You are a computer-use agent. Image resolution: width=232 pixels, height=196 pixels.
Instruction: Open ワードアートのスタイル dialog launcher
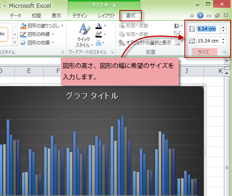pyautogui.click(x=112, y=52)
